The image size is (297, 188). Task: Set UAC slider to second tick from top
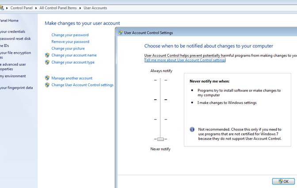[x=160, y=100]
